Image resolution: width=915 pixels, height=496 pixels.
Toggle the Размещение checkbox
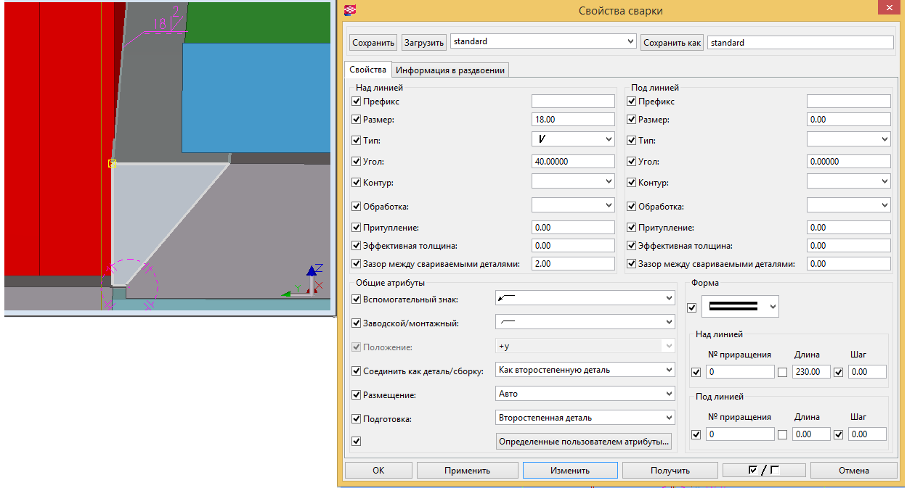click(356, 395)
